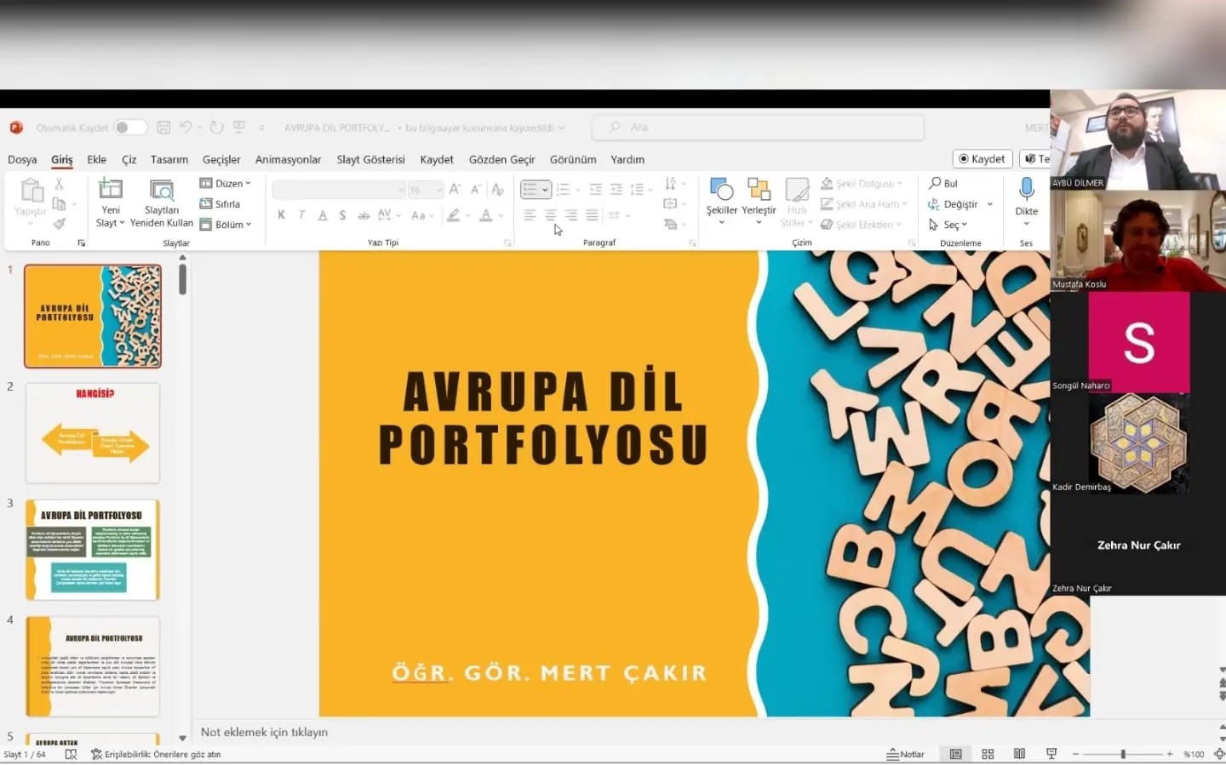Click the Dikte microphone icon
The image size is (1226, 765).
[1026, 189]
